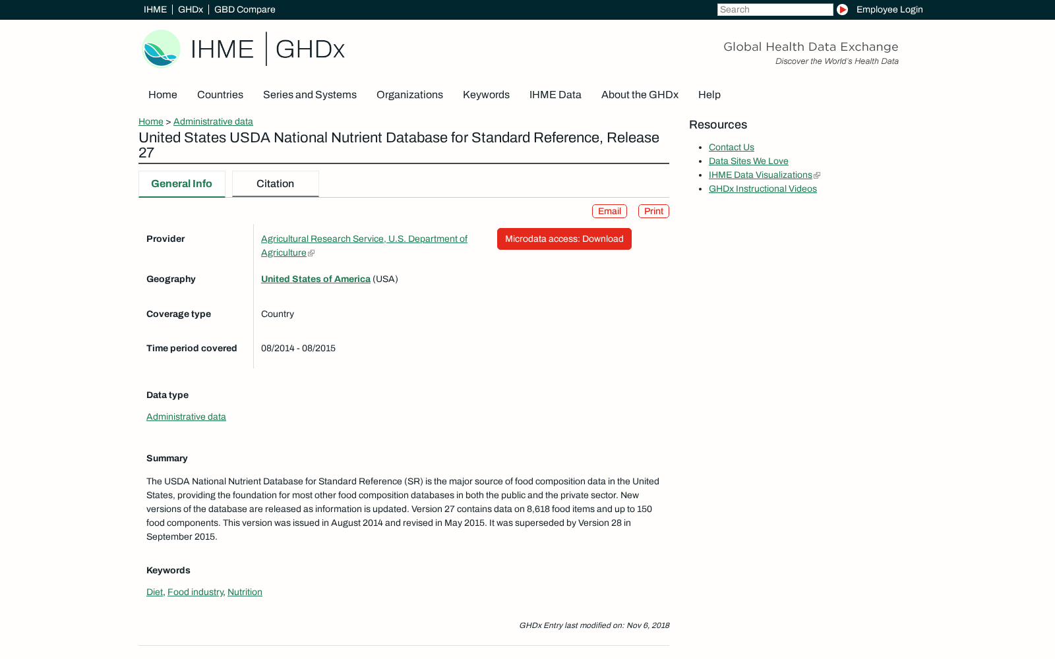Screen dimensions: 1055x659
Task: Open Administrative data under Data type
Action: (x=186, y=416)
